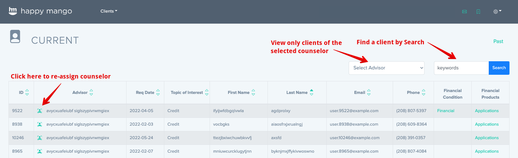Open the envelope messages icon
The width and height of the screenshot is (518, 158).
[x=465, y=12]
